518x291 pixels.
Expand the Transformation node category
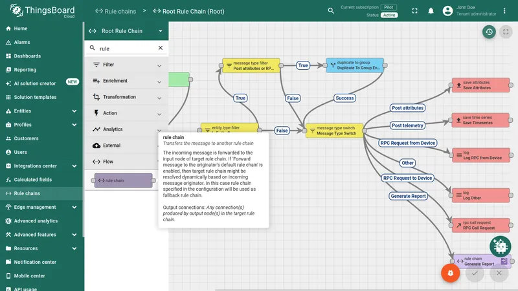point(126,98)
